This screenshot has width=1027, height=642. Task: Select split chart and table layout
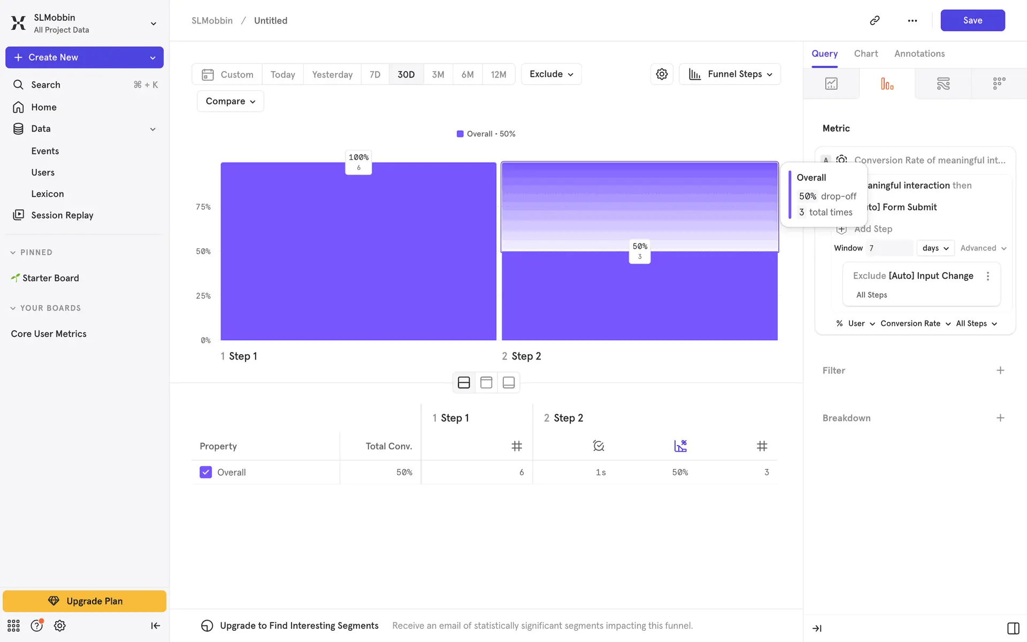[464, 383]
